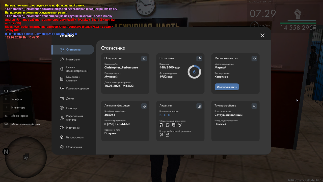Click the ship license icon

(168, 135)
